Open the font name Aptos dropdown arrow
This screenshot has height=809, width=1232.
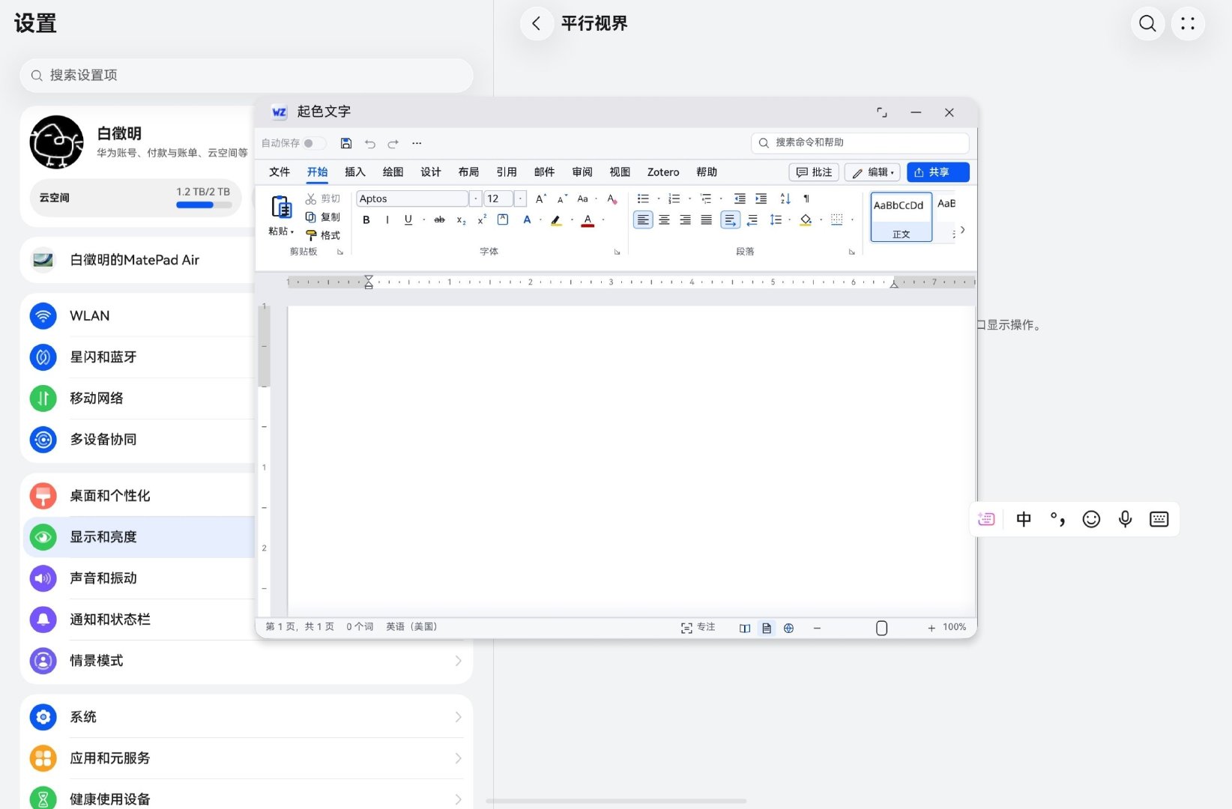(x=475, y=199)
